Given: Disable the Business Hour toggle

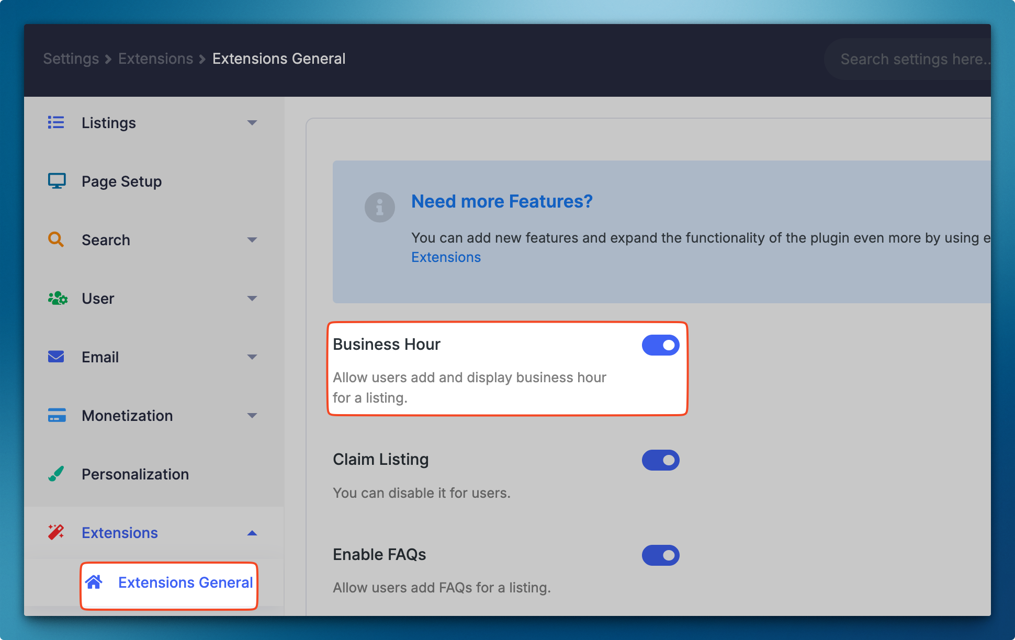Looking at the screenshot, I should coord(660,345).
